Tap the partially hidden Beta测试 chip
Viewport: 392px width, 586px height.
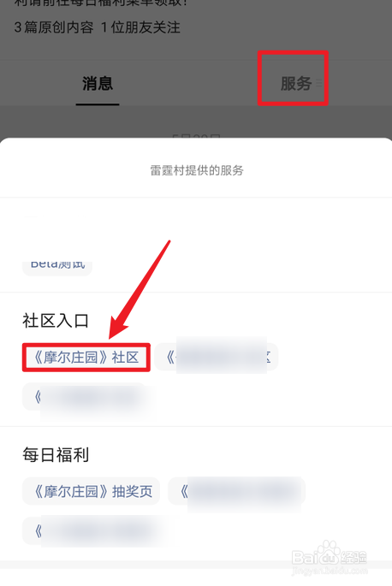57,267
